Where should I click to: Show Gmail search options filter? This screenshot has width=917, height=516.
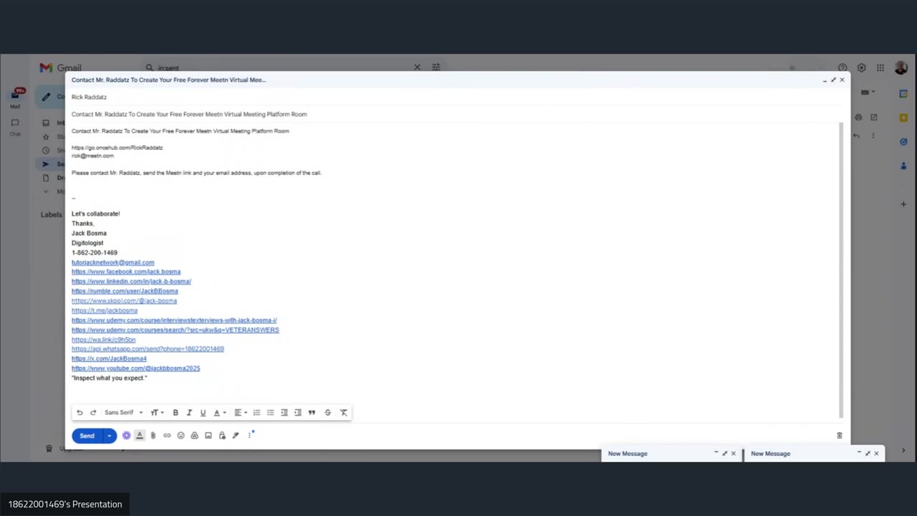[436, 67]
